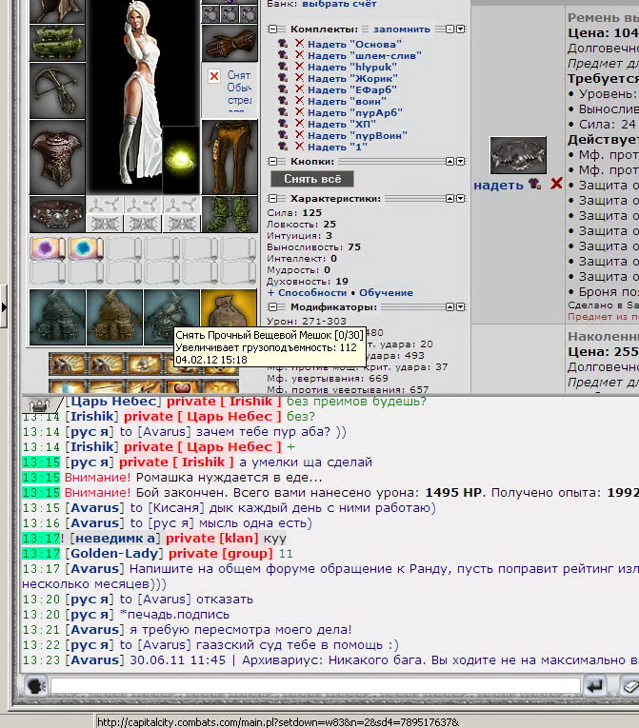639x728 pixels.
Task: Expand the + Способности link
Action: 307,293
